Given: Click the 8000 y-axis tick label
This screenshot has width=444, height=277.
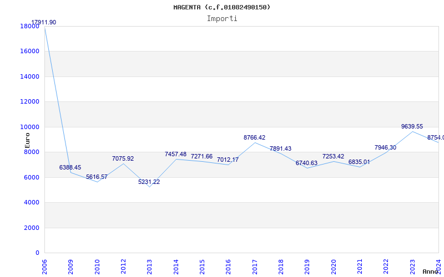Looking at the screenshot, I should (x=32, y=152).
